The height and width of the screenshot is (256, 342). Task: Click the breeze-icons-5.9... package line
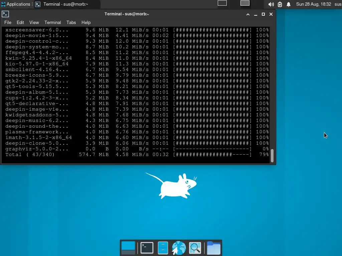[x=137, y=75]
